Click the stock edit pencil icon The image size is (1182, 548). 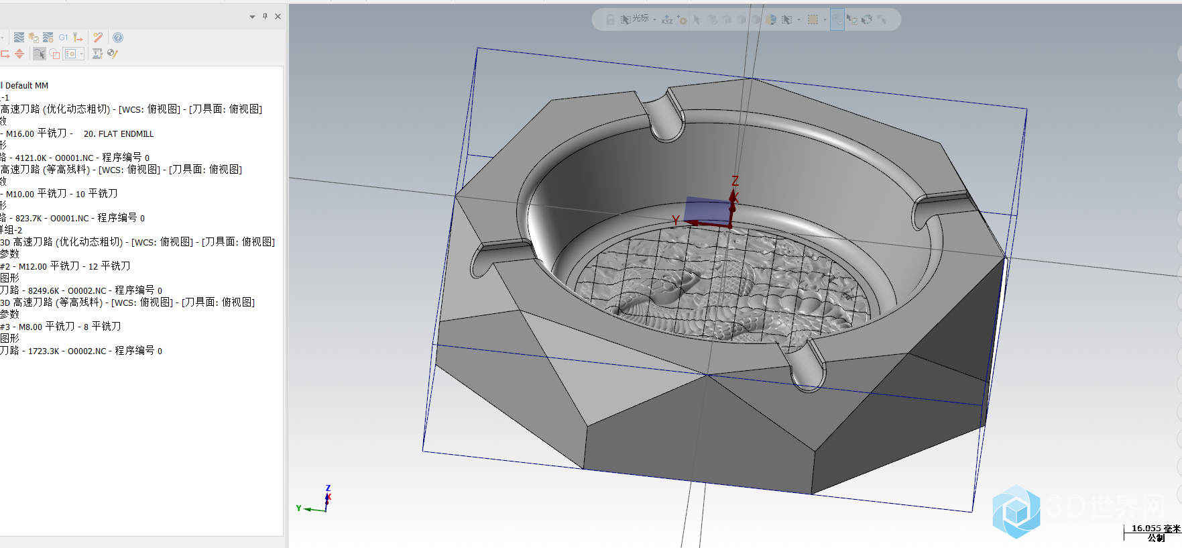[x=112, y=54]
